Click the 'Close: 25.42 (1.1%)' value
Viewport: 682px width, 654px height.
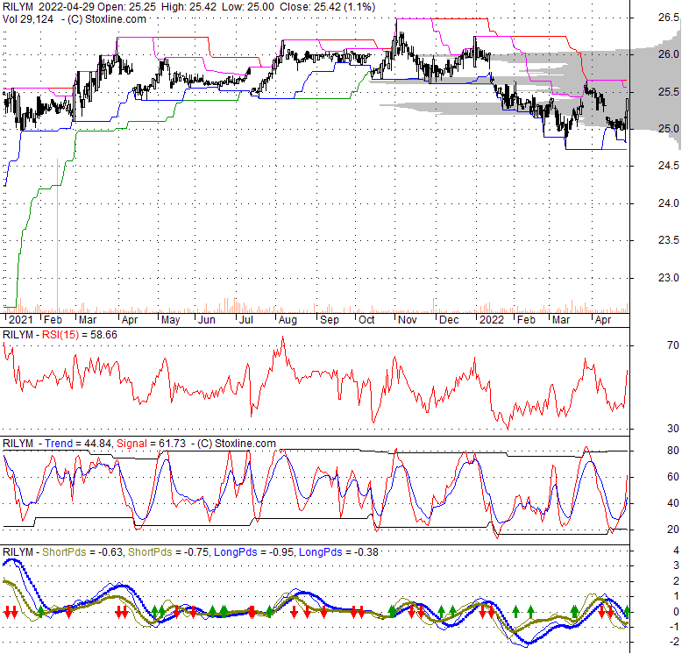(327, 7)
